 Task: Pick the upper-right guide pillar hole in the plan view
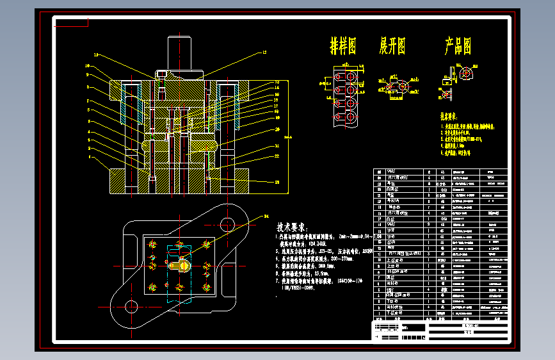click(227, 225)
